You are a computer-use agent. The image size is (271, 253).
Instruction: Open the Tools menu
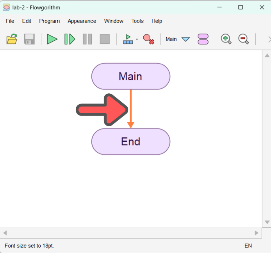click(137, 21)
